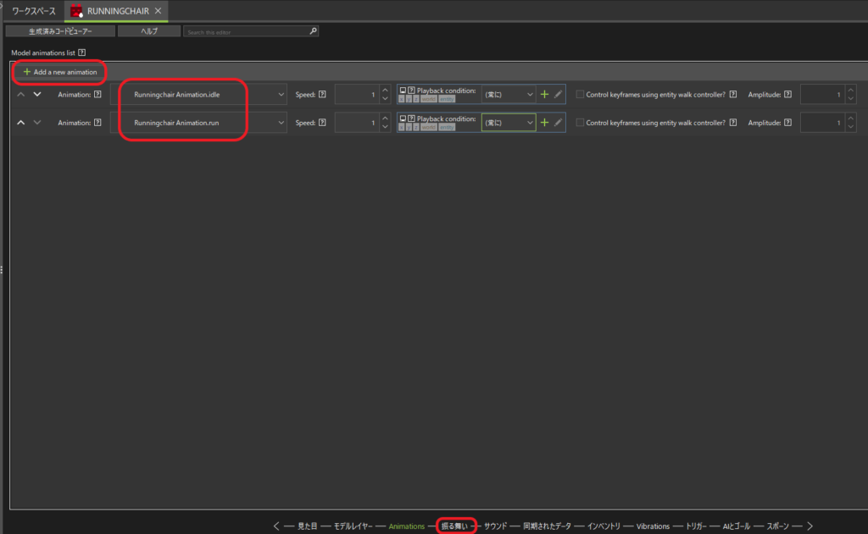Click the help icon beside first Speed label
Image resolution: width=868 pixels, height=534 pixels.
pyautogui.click(x=323, y=95)
